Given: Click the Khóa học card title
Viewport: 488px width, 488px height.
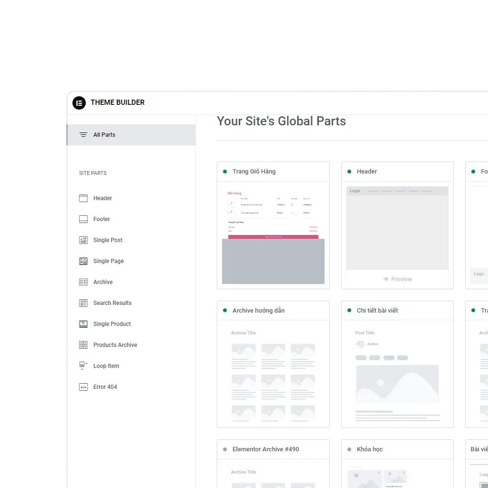Looking at the screenshot, I should (369, 449).
